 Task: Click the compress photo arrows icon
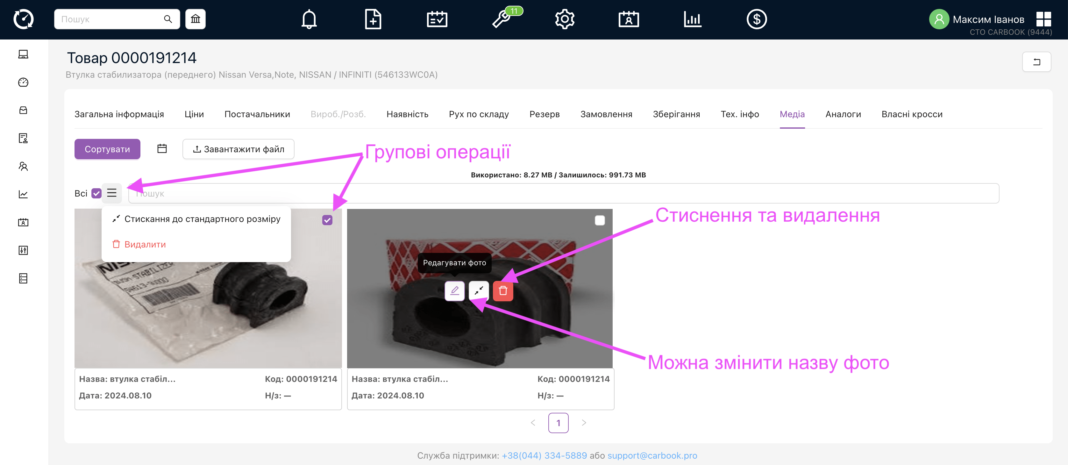479,291
